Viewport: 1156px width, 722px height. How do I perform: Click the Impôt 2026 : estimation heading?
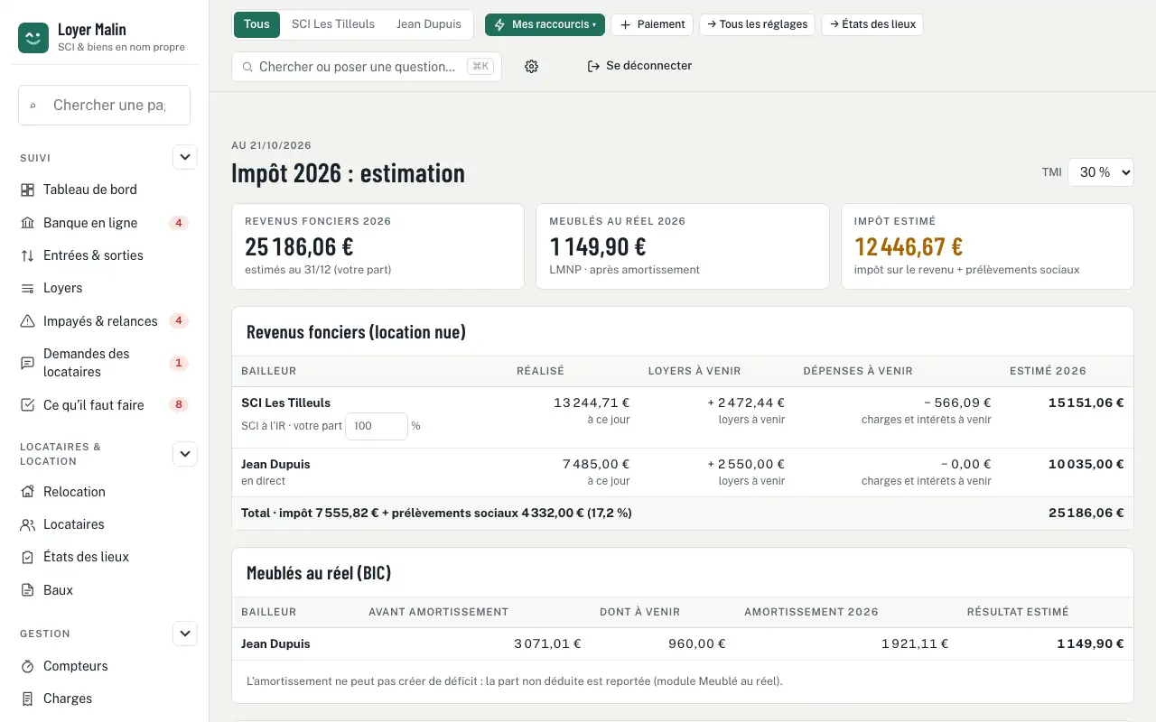point(348,172)
